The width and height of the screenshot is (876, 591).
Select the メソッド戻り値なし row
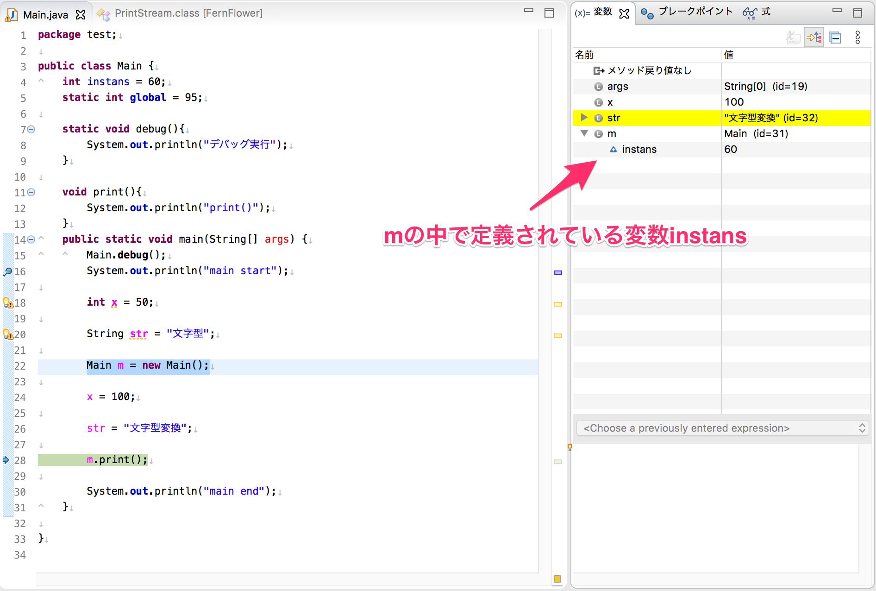(721, 71)
